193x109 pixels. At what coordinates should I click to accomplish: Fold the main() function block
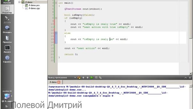pos(56,3)
